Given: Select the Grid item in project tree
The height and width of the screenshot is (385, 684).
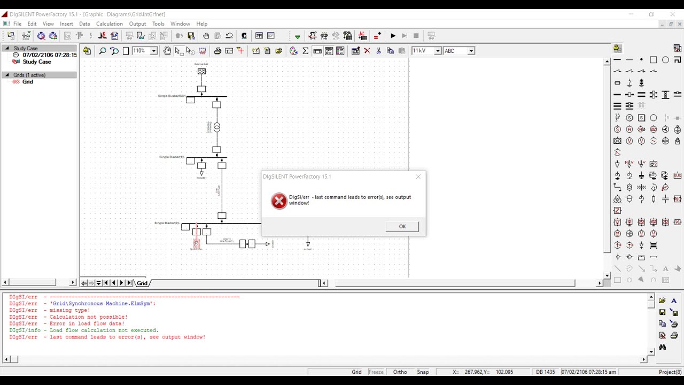Looking at the screenshot, I should [28, 82].
